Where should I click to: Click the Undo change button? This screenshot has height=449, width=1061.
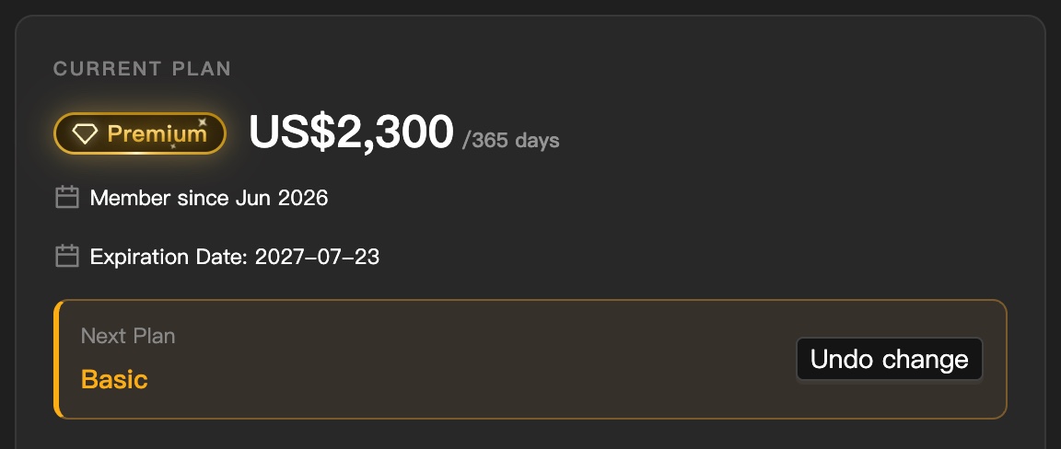pos(889,359)
